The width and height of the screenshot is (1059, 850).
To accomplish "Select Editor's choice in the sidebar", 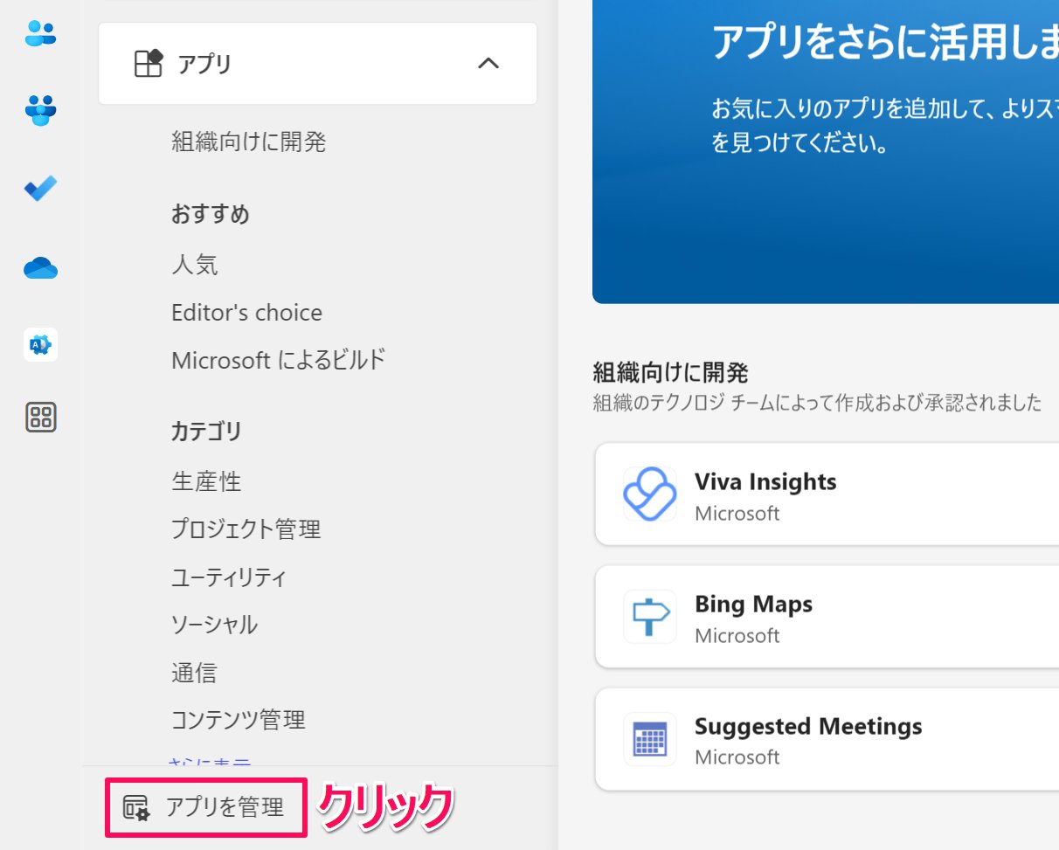I will click(x=246, y=313).
